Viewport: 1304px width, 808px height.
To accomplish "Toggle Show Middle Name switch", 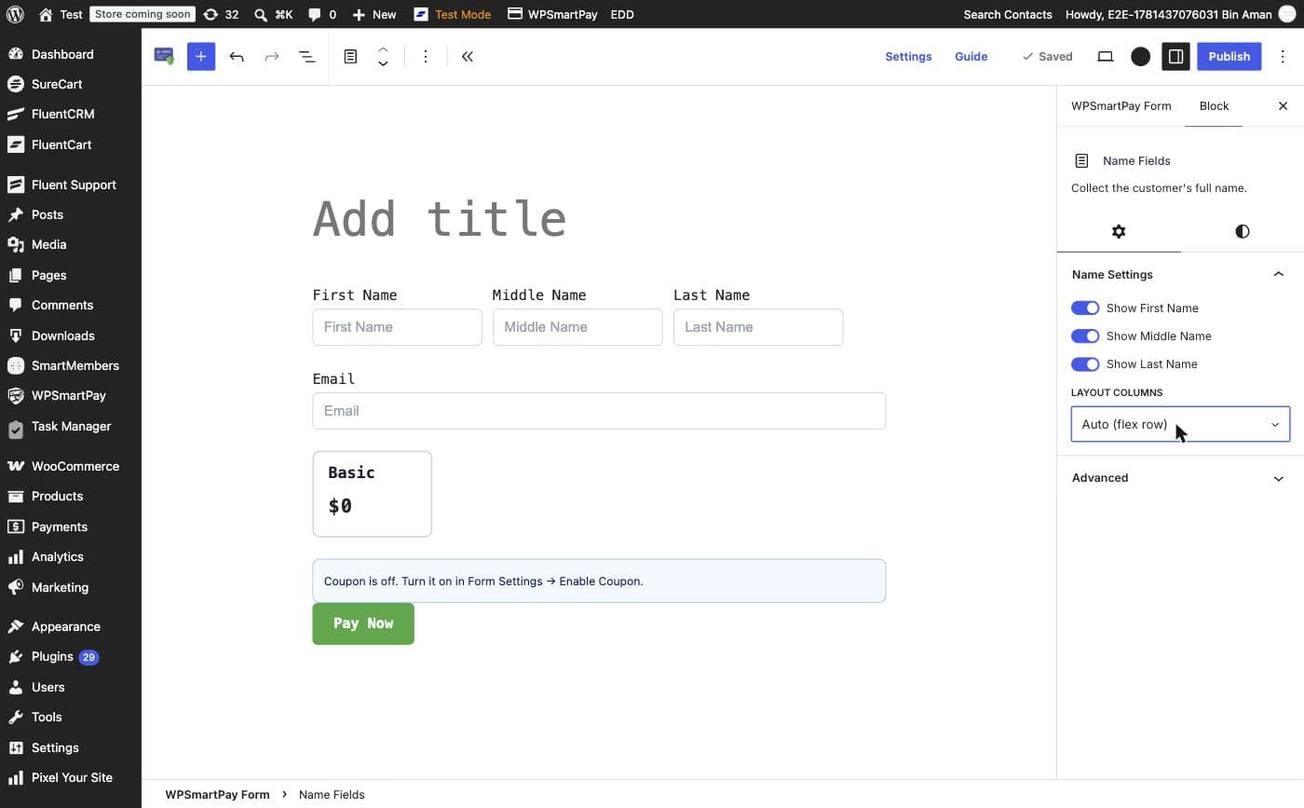I will (x=1085, y=336).
